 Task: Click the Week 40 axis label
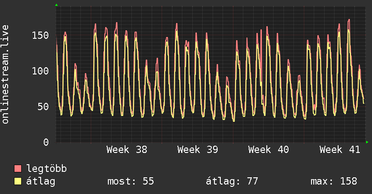269,150
